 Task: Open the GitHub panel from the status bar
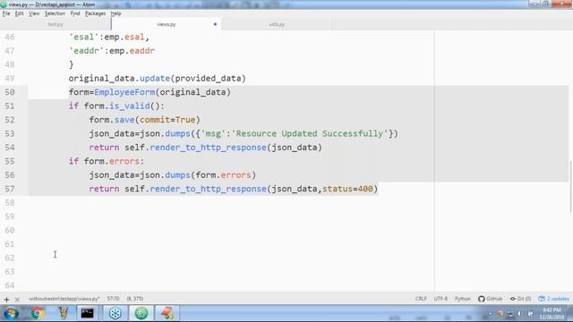coord(490,299)
